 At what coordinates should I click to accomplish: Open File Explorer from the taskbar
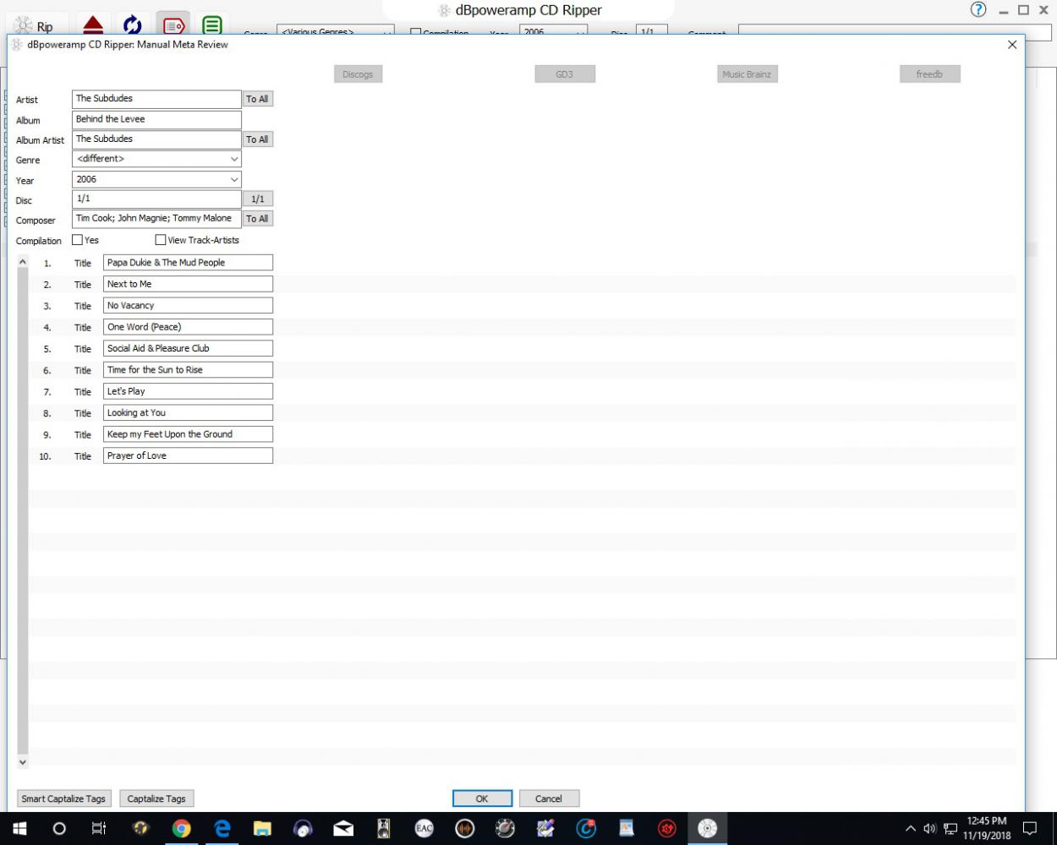click(262, 828)
